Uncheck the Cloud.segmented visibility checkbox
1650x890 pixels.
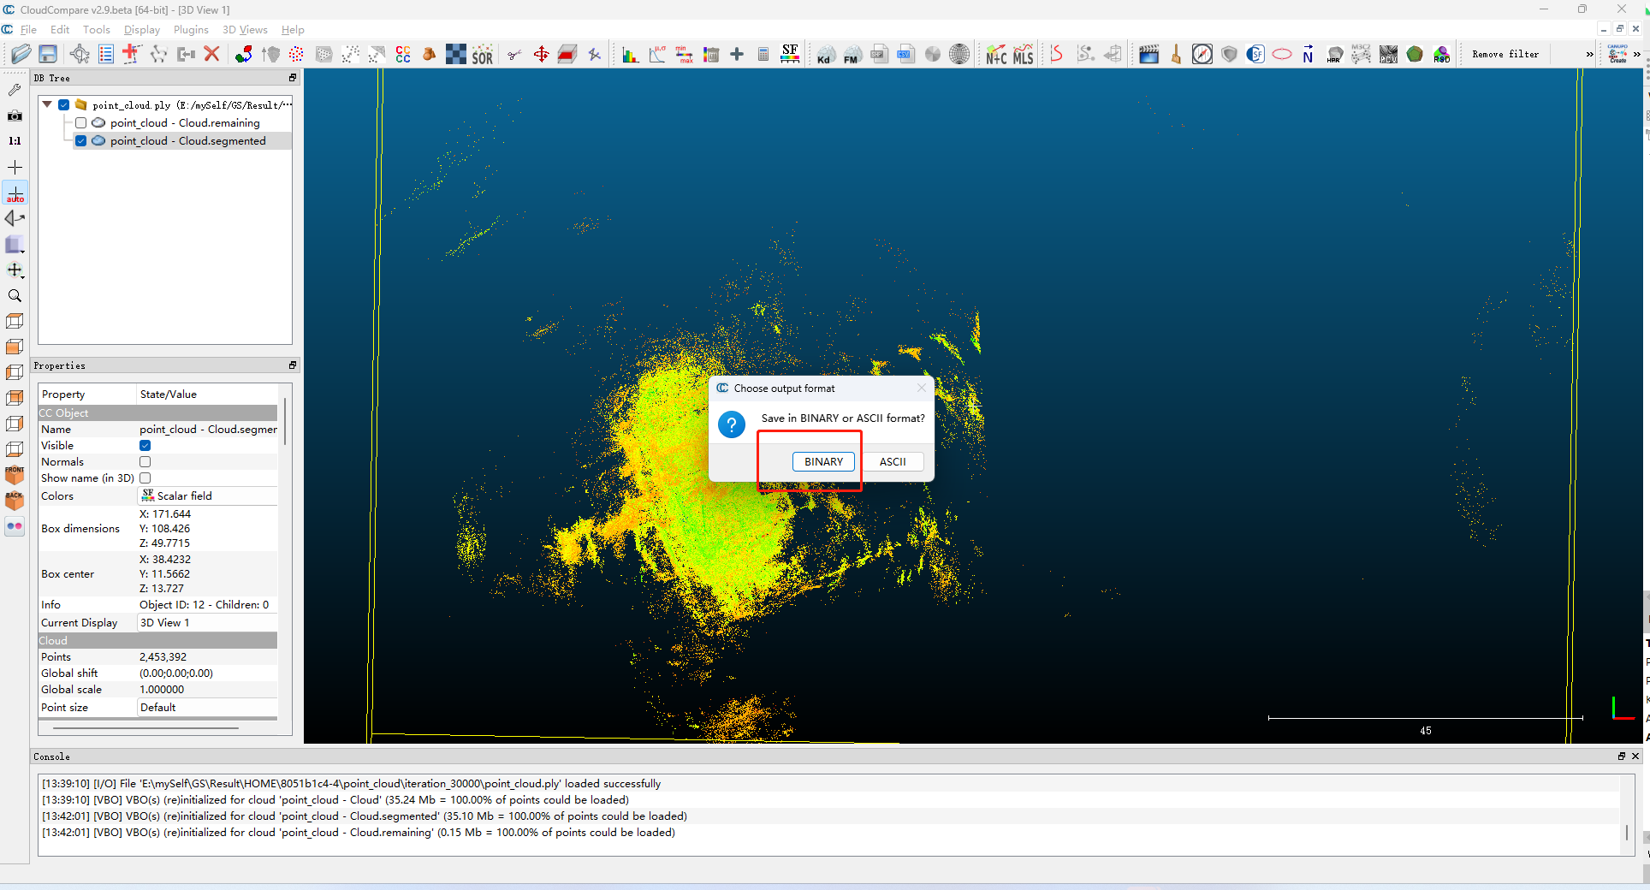coord(81,141)
